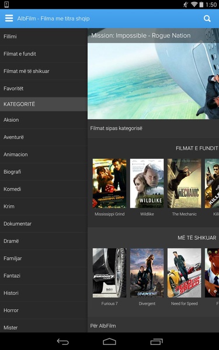Tap the Need for Speed title text
This screenshot has width=219, height=350.
pos(185,303)
